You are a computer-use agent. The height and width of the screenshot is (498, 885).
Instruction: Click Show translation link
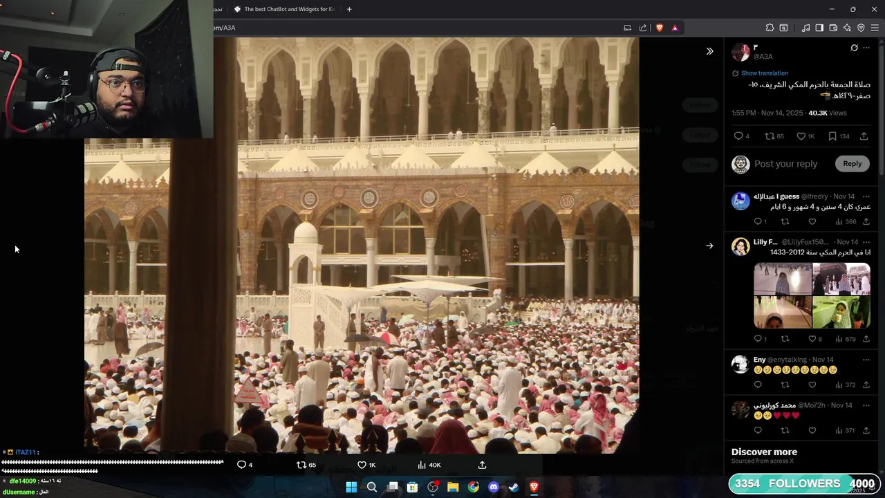click(x=764, y=73)
